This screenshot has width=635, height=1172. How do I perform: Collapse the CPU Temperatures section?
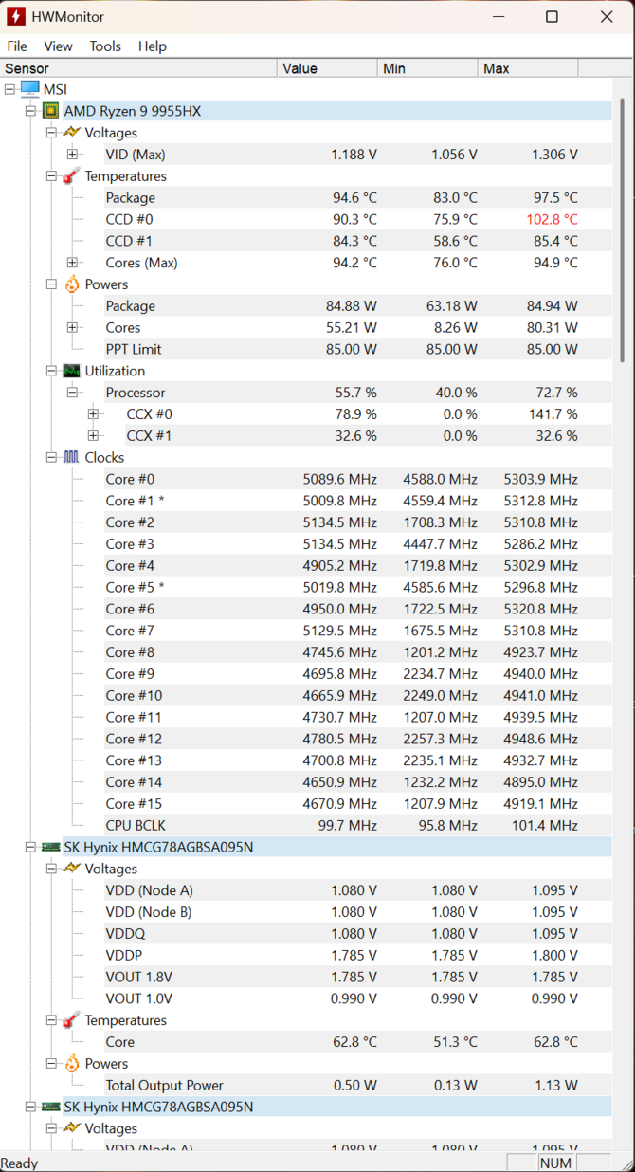tap(51, 176)
